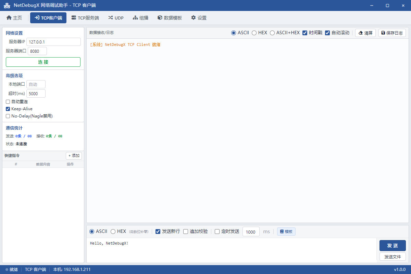
Task: Toggle the 发送新行 checkbox
Action: point(158,232)
